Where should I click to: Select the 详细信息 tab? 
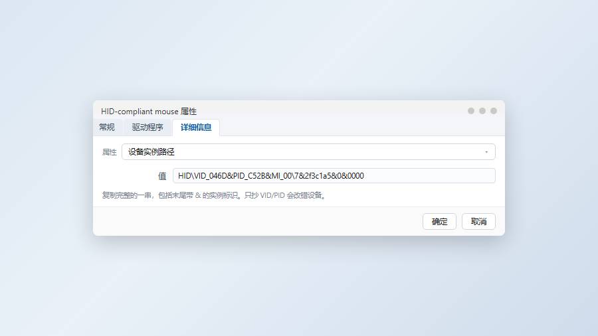pyautogui.click(x=196, y=127)
